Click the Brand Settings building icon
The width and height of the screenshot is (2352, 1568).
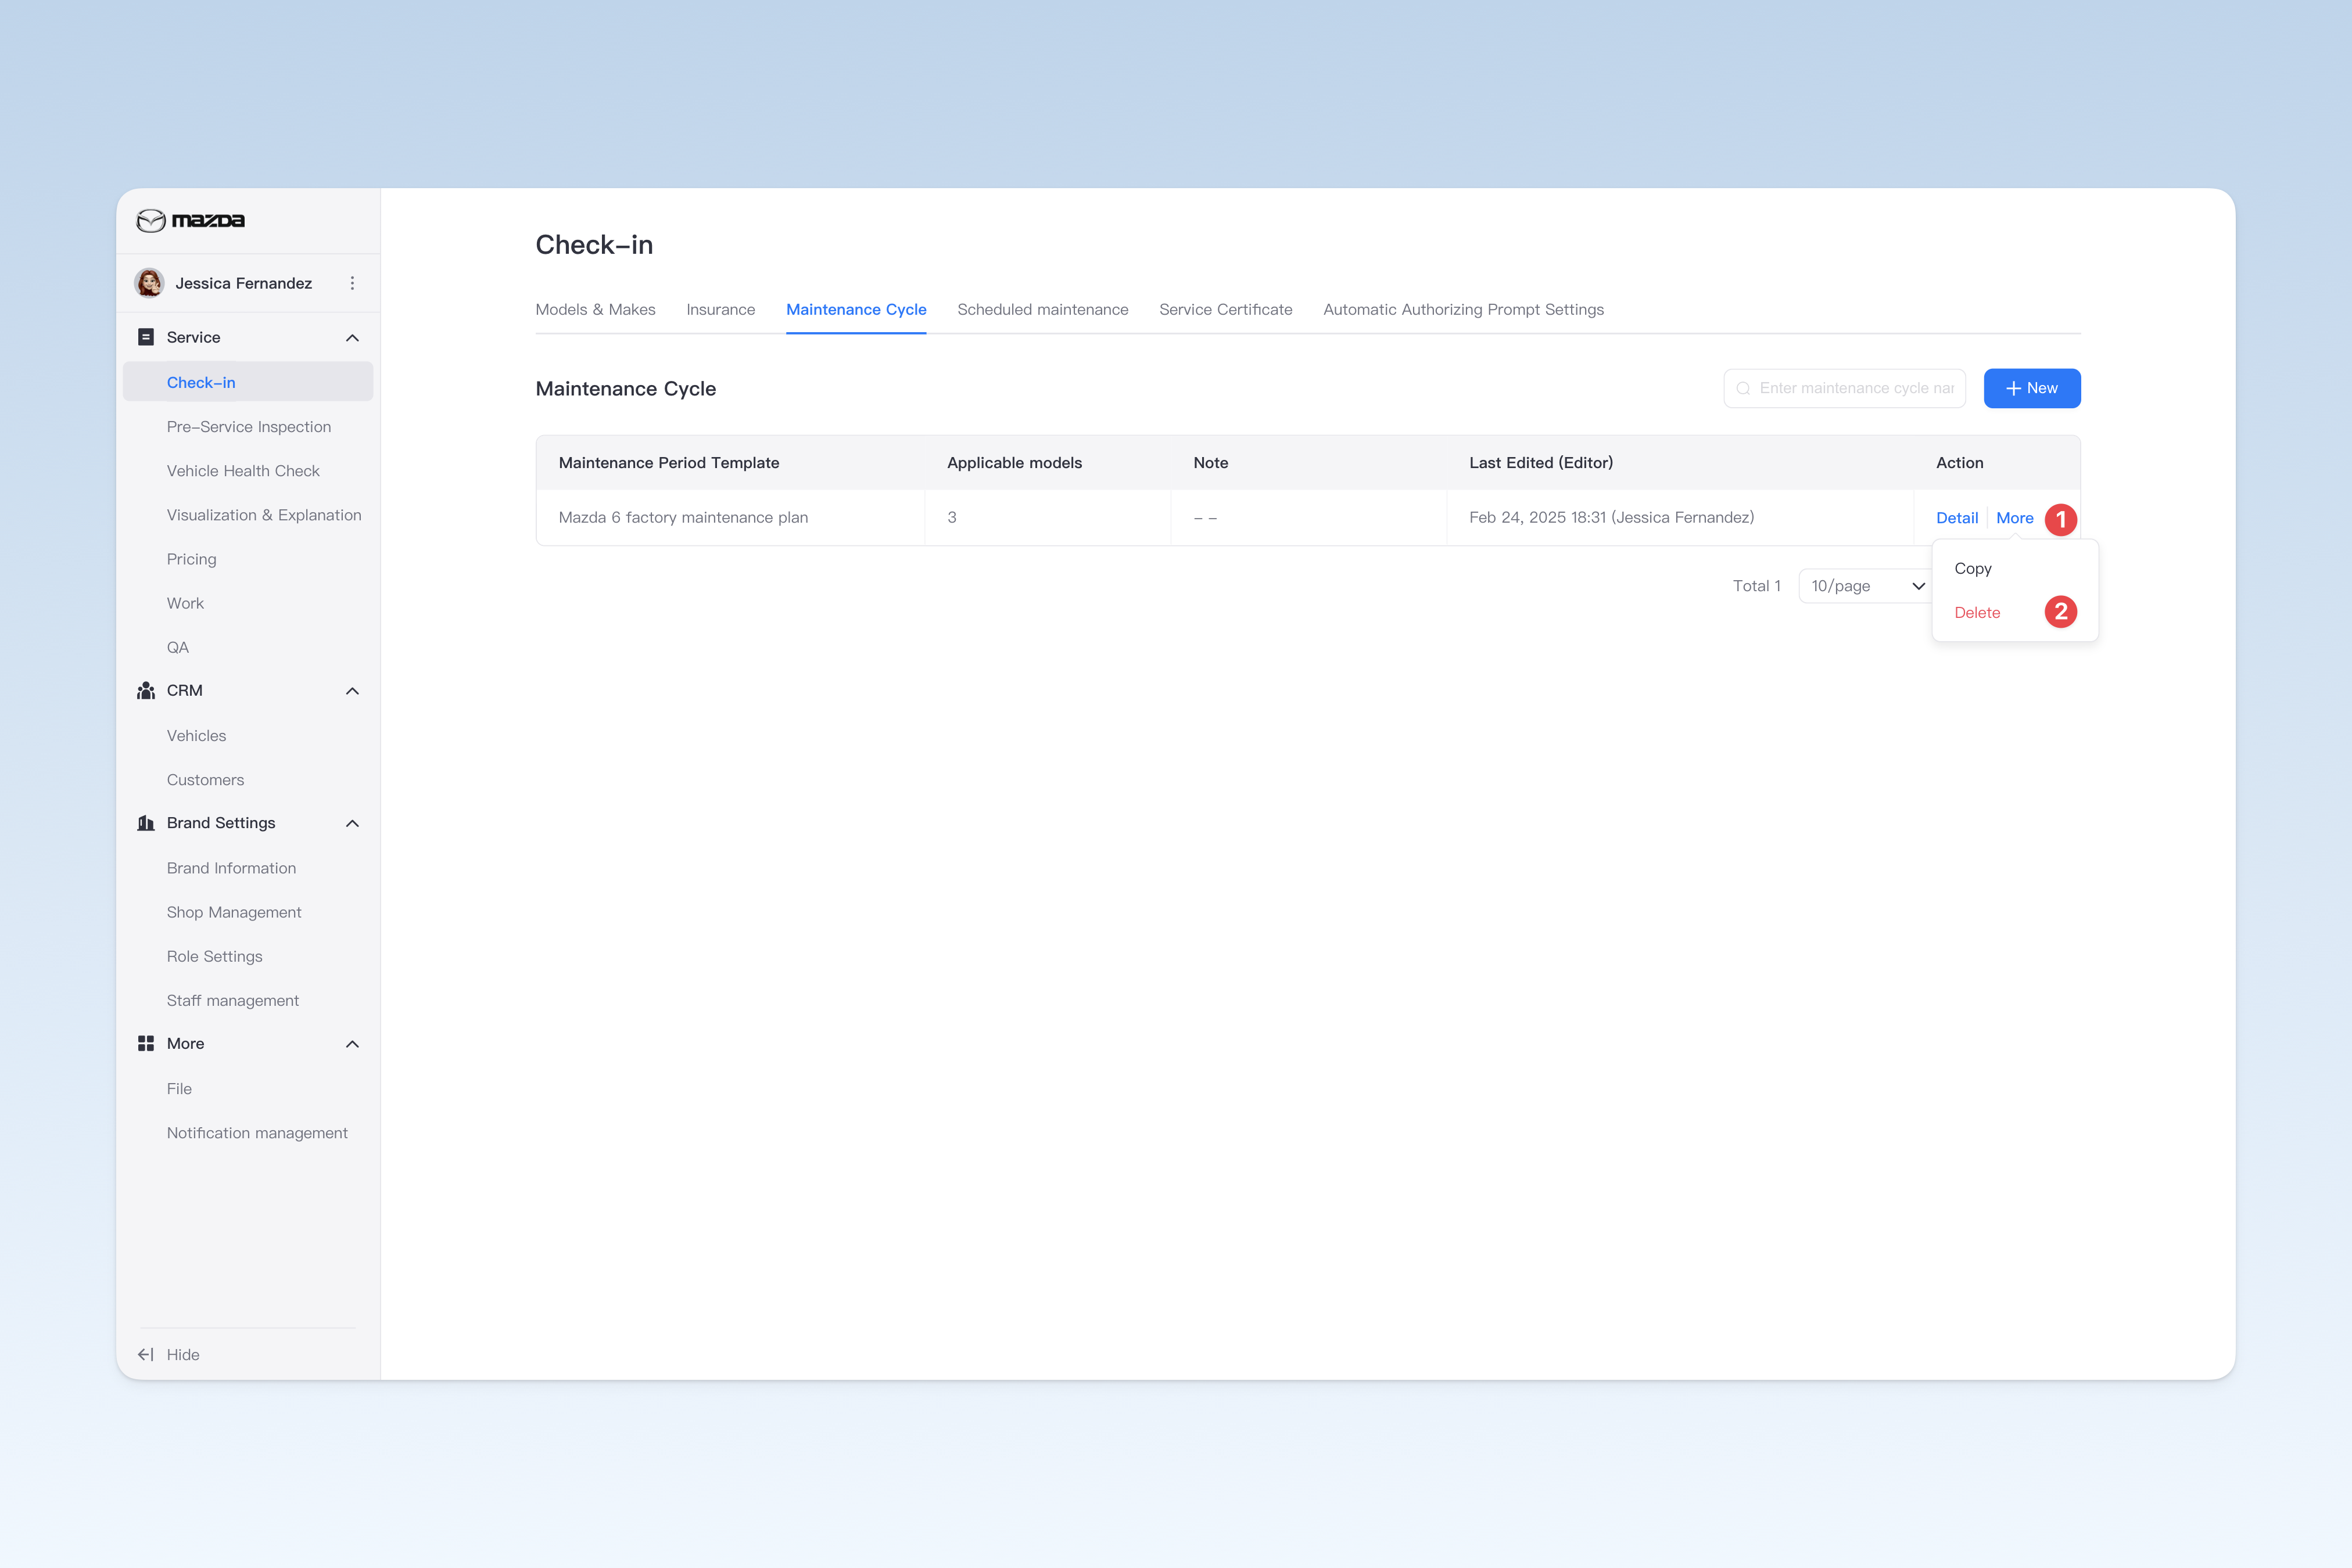[x=146, y=823]
